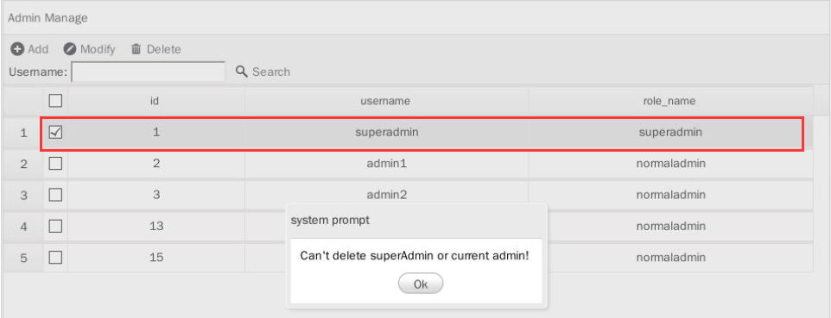
Task: Click the Add plus icon
Action: click(x=17, y=49)
